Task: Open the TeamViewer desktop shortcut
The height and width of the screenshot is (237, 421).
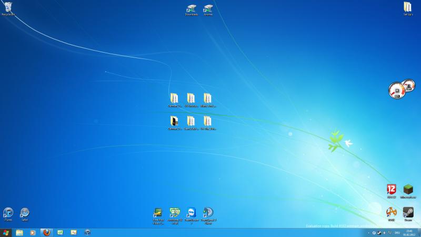Action: click(192, 213)
